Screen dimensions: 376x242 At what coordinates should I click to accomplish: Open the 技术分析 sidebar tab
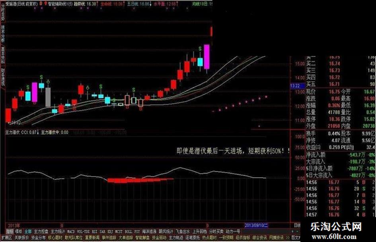[x=2, y=33]
